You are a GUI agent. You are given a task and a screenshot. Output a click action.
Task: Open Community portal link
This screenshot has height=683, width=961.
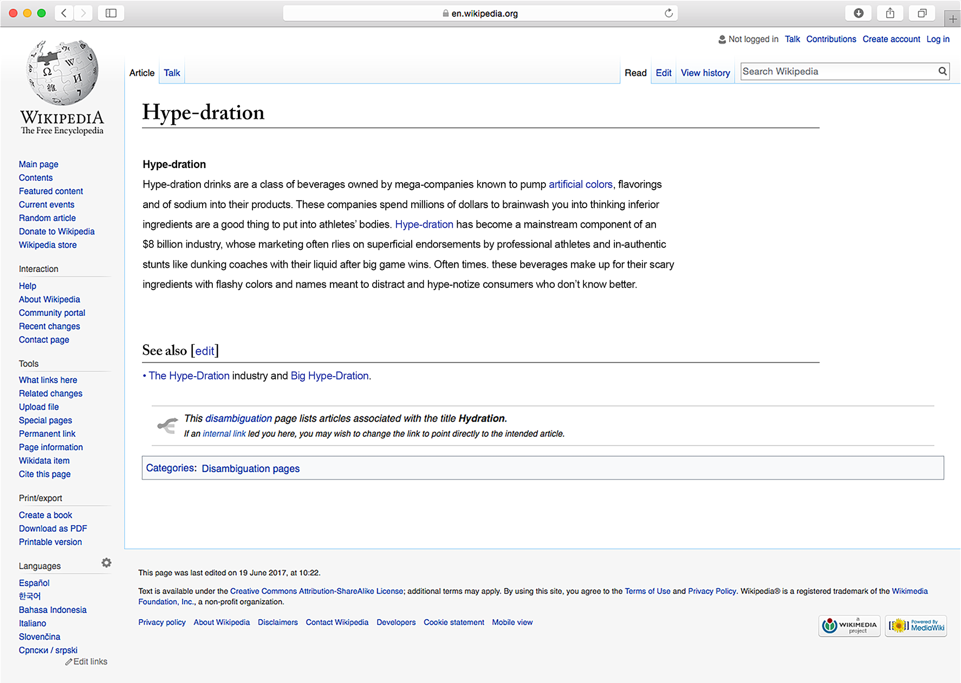[x=52, y=313]
